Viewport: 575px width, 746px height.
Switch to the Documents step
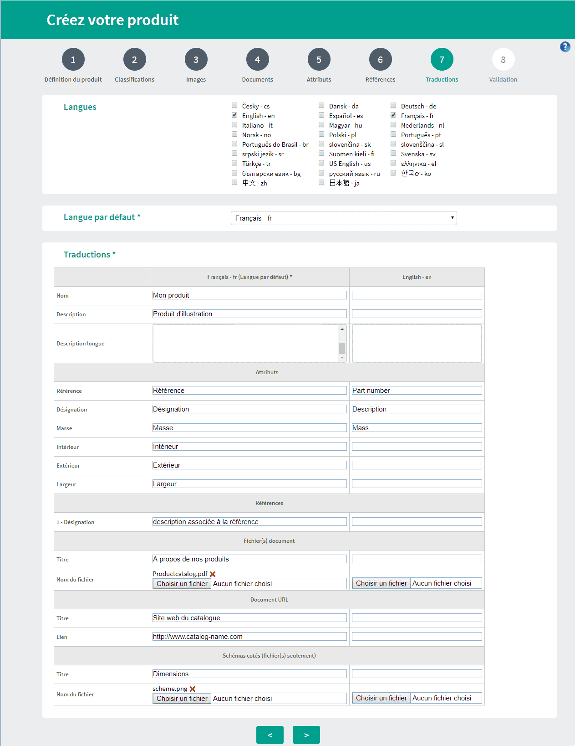(257, 60)
